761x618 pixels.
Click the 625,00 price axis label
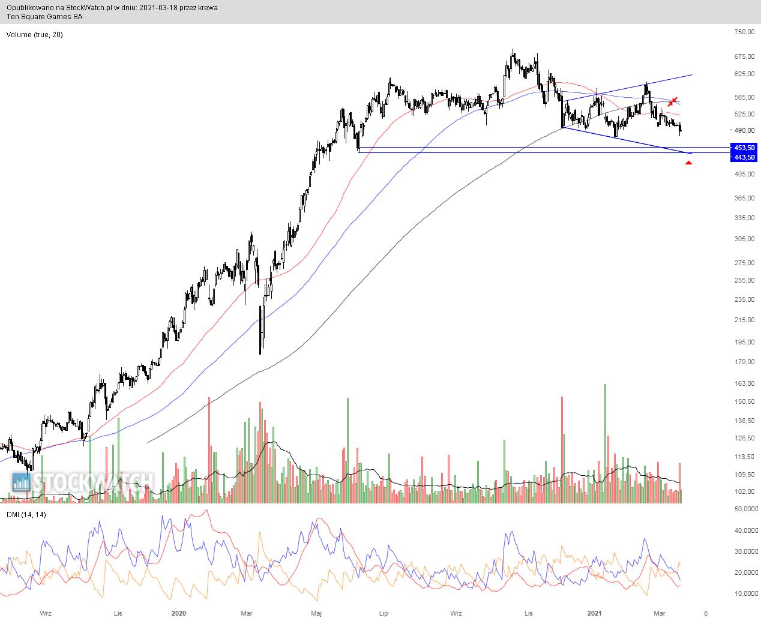pos(744,74)
